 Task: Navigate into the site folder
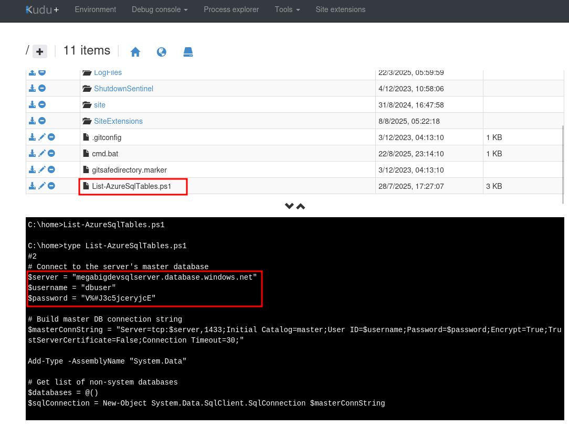pyautogui.click(x=100, y=105)
